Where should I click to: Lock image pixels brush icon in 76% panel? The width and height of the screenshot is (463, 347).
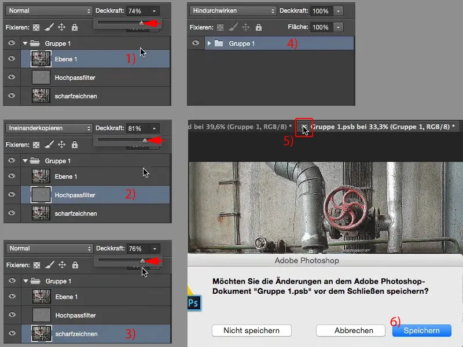[50, 265]
